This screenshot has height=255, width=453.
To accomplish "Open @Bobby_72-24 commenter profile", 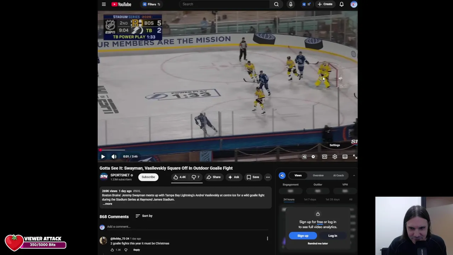I will click(x=120, y=239).
